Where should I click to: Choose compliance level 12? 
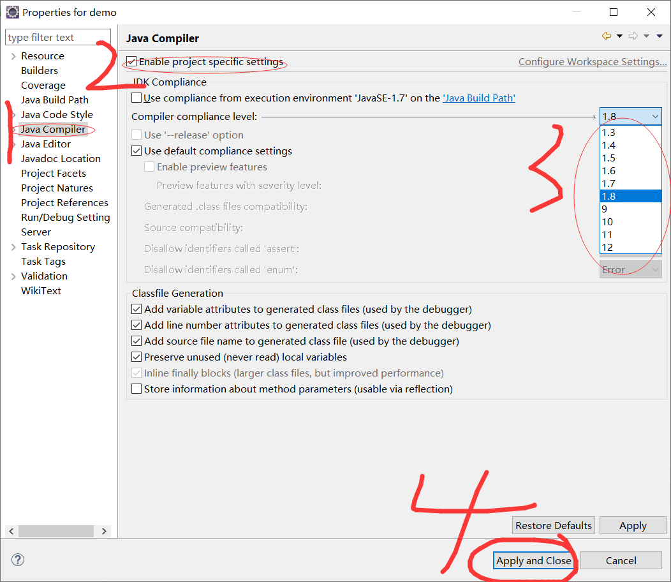pos(630,247)
